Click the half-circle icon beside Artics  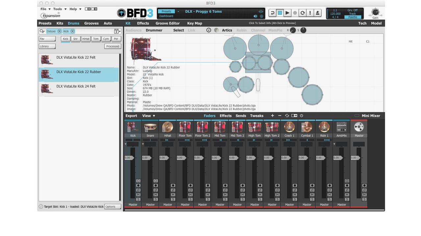click(x=216, y=30)
